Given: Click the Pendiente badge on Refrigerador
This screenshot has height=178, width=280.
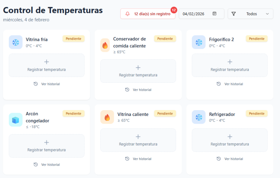Looking at the screenshot, I should click(x=257, y=113).
